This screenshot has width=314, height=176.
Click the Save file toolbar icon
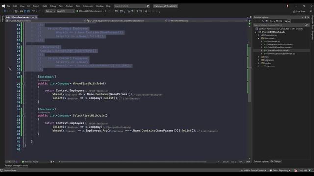pyautogui.click(x=25, y=11)
